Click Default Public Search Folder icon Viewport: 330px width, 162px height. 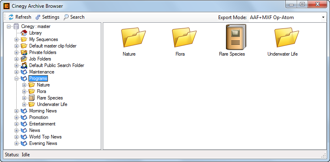24,65
